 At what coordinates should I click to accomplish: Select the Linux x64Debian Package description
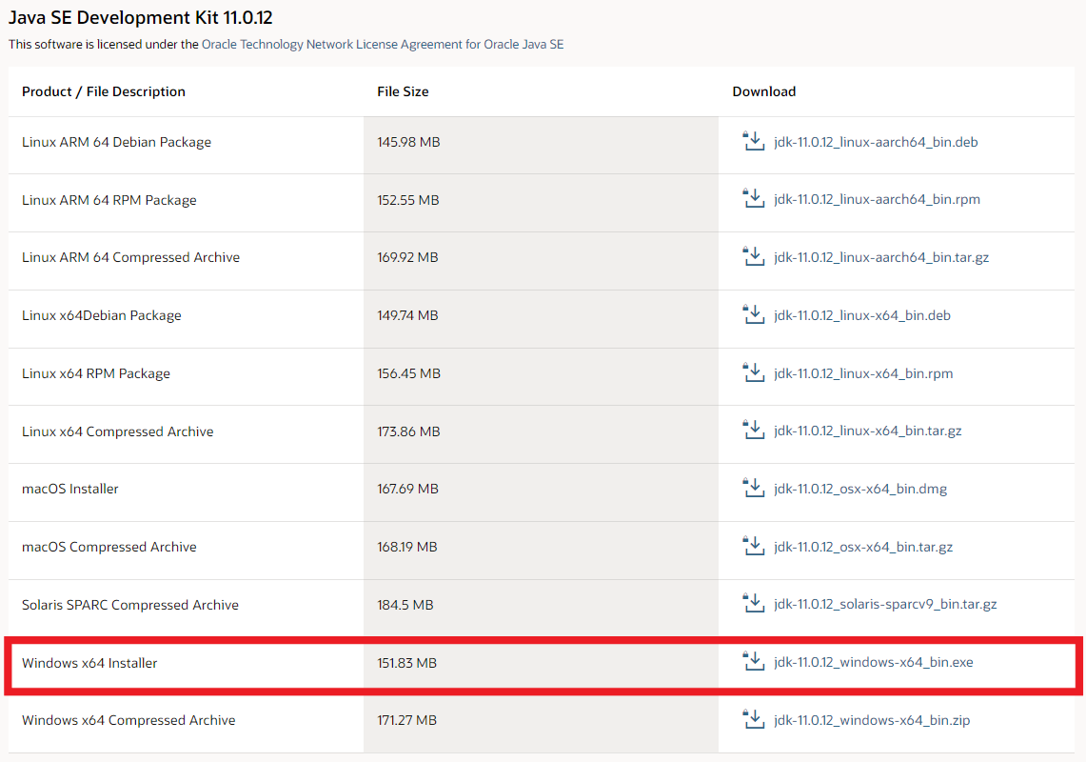101,315
